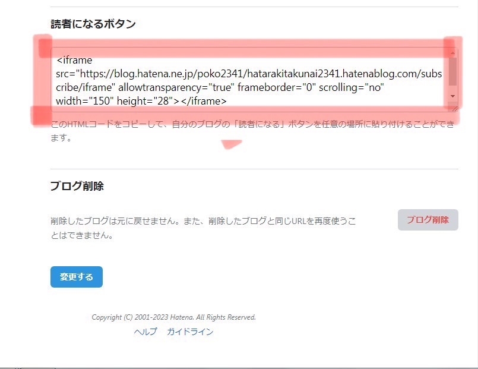Click the Copyright (C) 2001-2023 Hatena text
The image size is (478, 369).
click(x=173, y=317)
